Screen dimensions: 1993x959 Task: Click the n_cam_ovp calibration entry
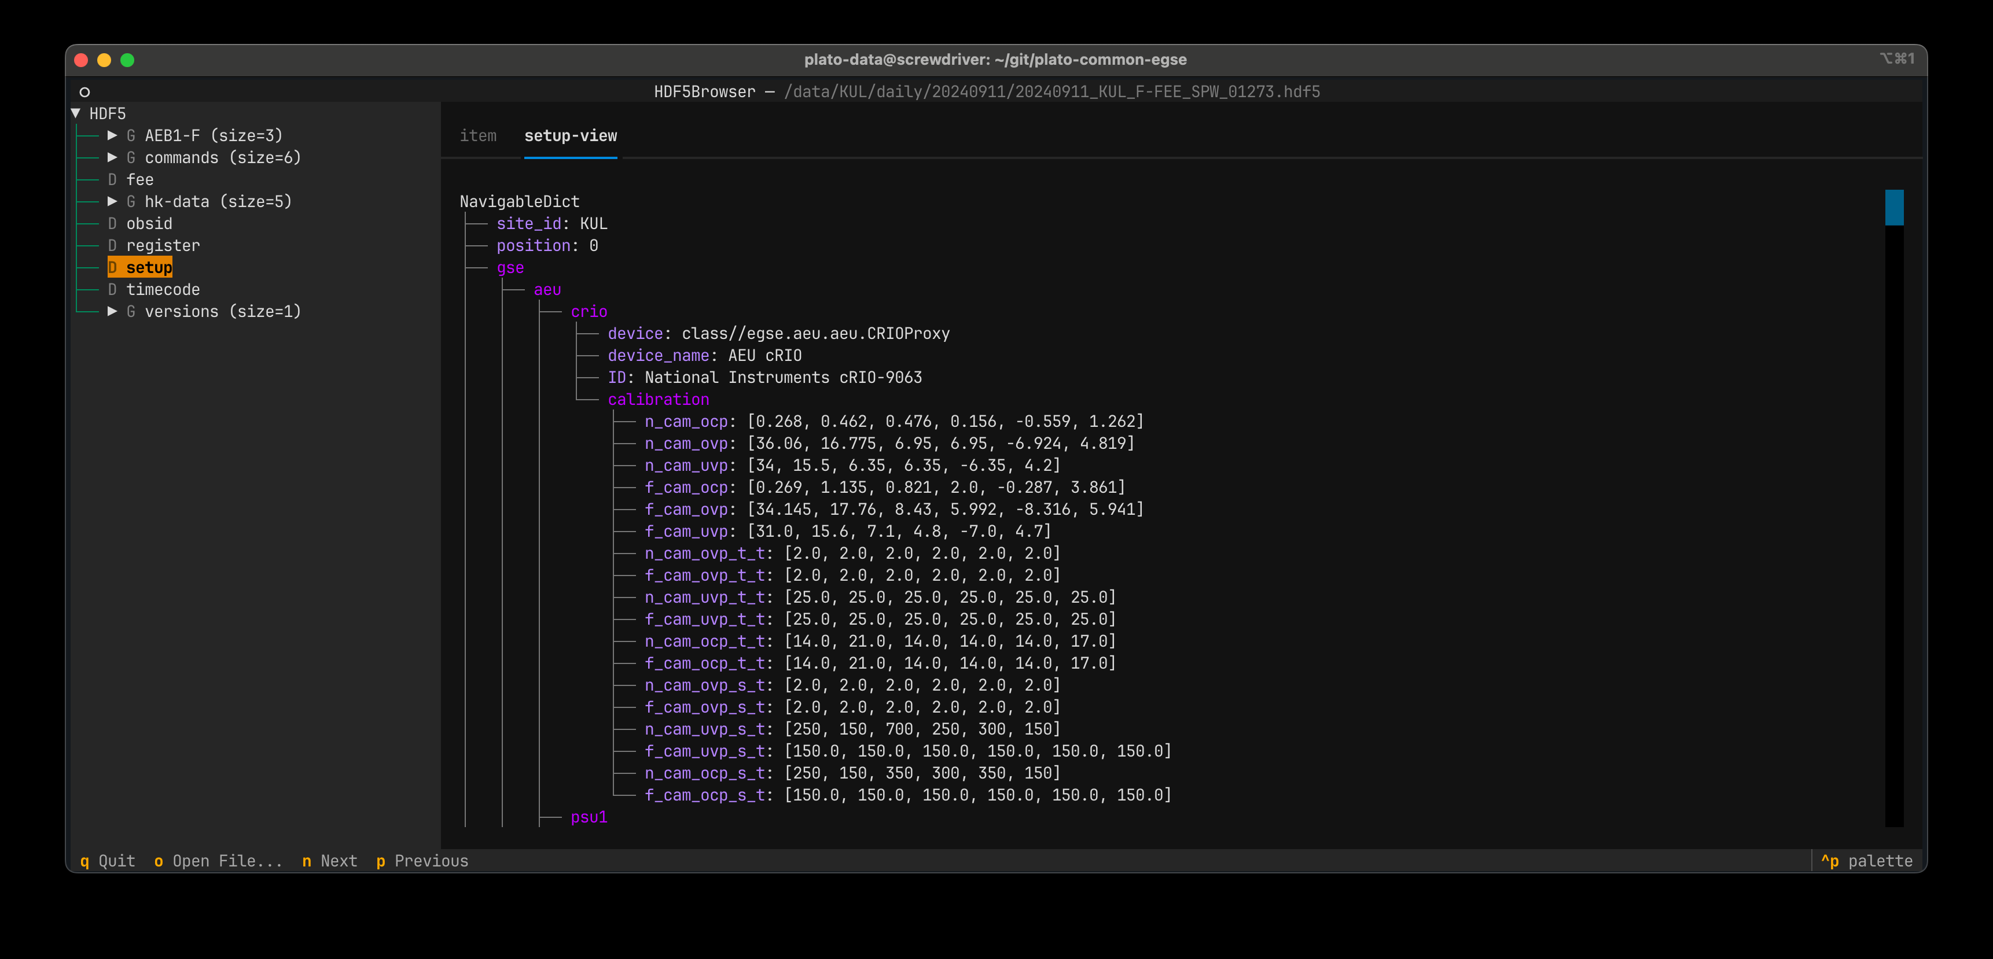coord(890,444)
